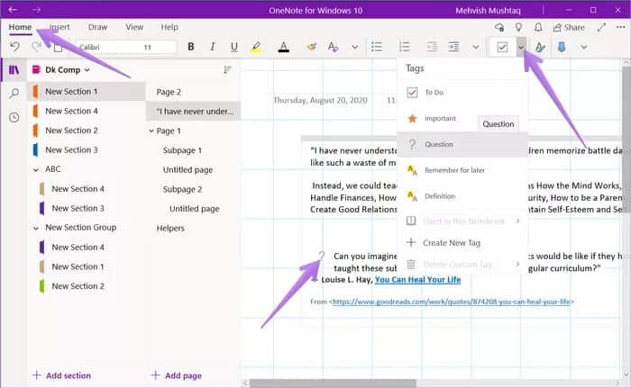Apply a bulleted list
Screen dimensions: 631x388
coord(377,47)
